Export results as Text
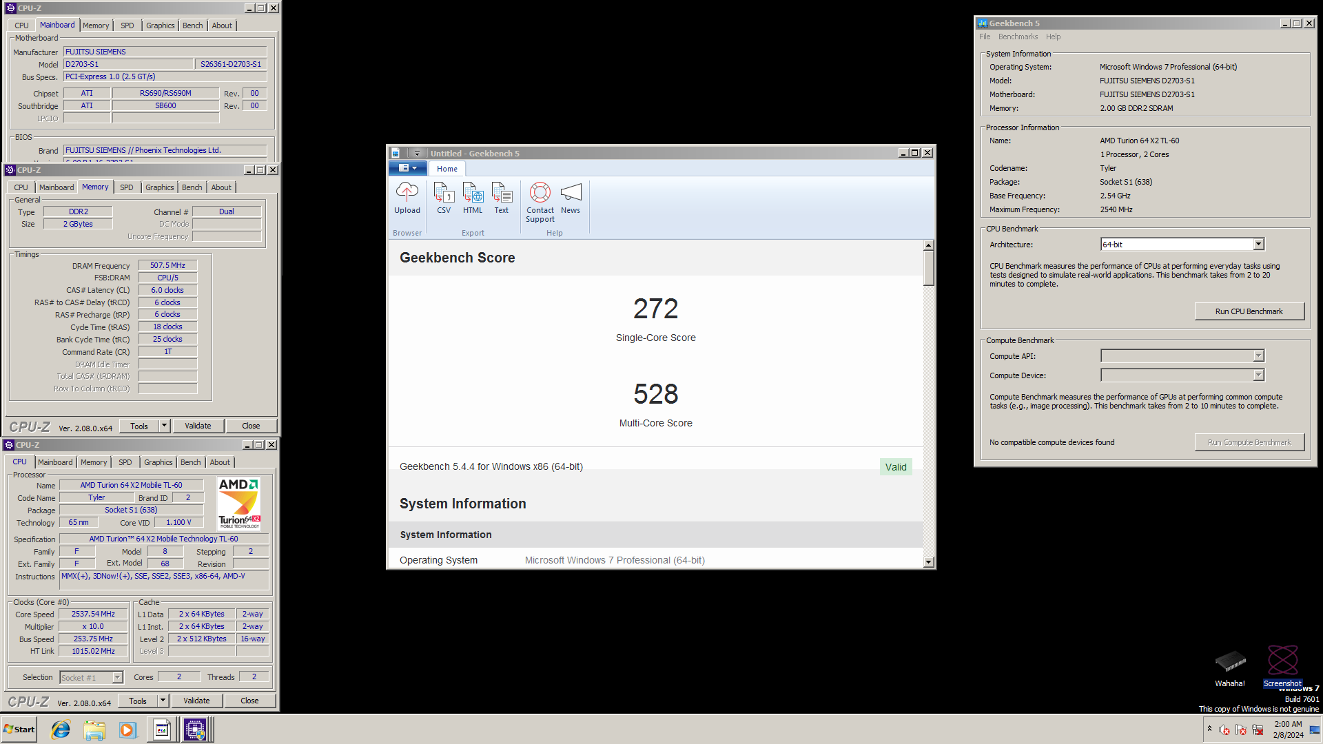The width and height of the screenshot is (1323, 744). pos(502,198)
